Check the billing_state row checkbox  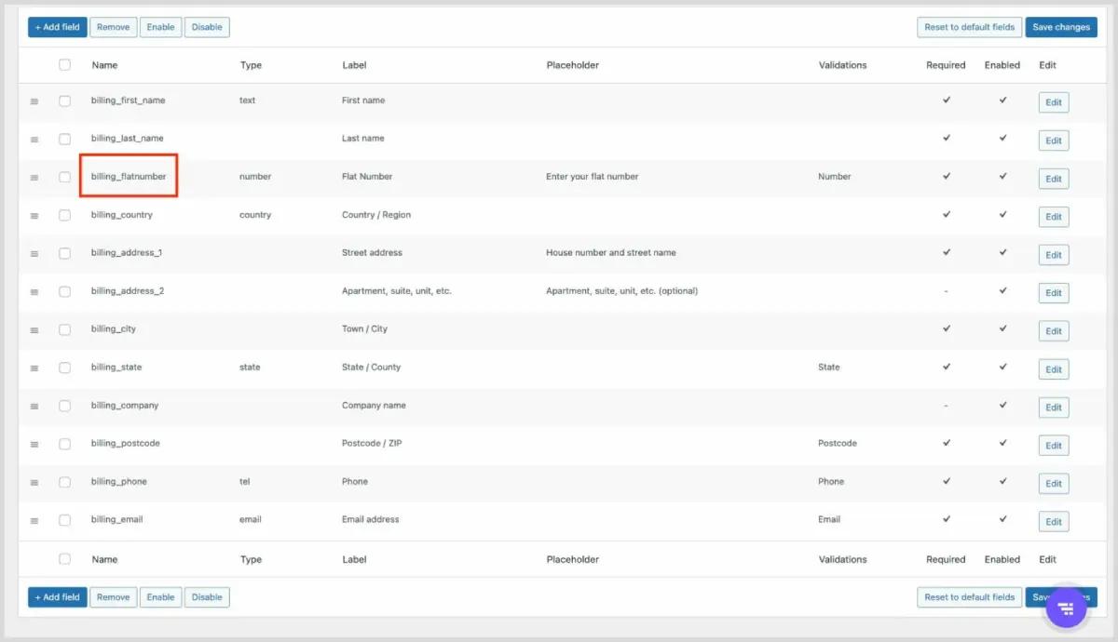(x=64, y=368)
